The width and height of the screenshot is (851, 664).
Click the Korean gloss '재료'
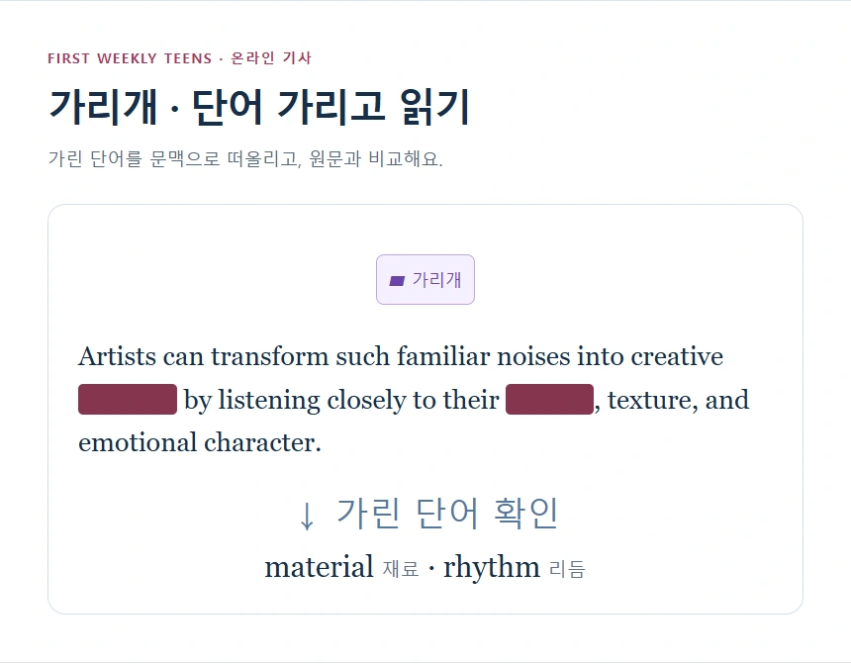point(401,569)
